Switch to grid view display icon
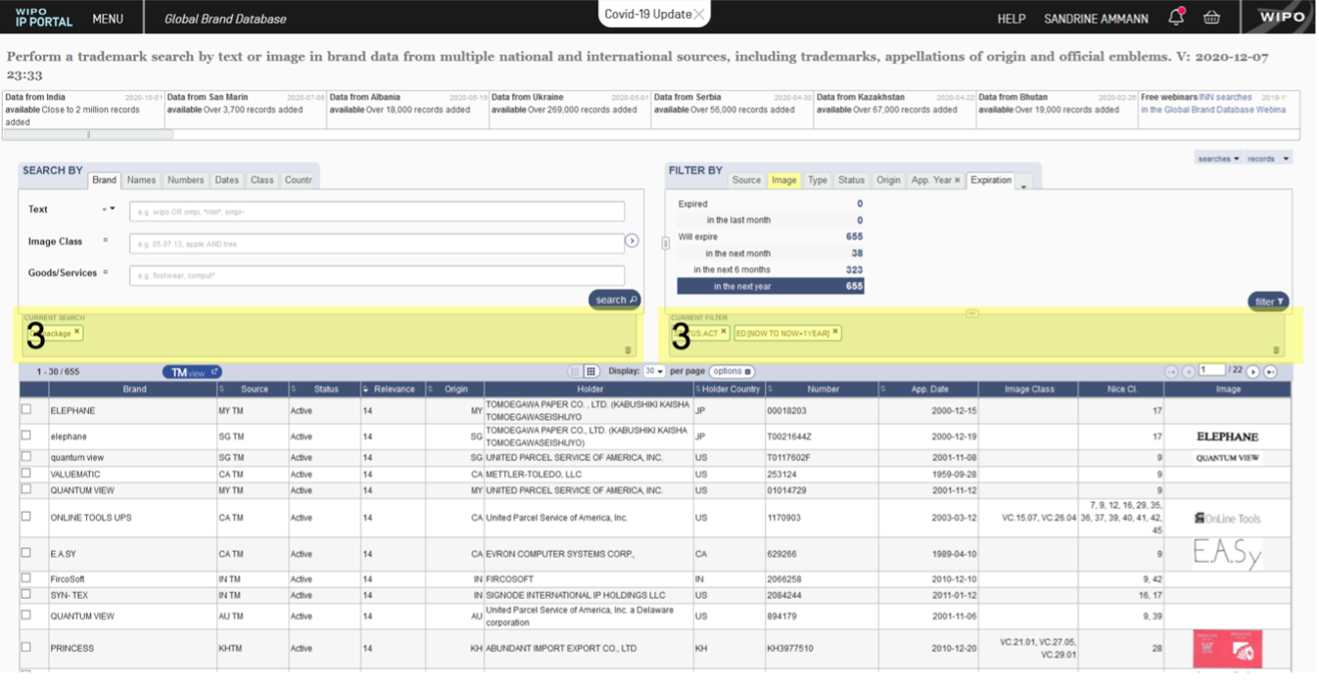The image size is (1319, 690). [591, 372]
